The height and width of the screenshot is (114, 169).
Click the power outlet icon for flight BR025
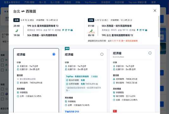pos(138,30)
